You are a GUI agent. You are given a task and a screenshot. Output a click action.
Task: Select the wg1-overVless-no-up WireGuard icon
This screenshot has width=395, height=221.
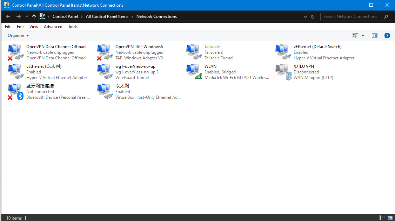pyautogui.click(x=105, y=72)
